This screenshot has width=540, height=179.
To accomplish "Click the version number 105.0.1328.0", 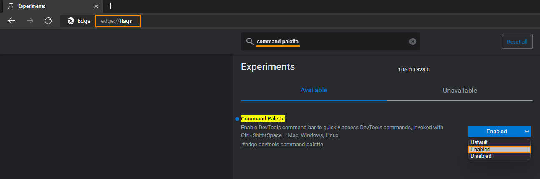I will coord(414,70).
